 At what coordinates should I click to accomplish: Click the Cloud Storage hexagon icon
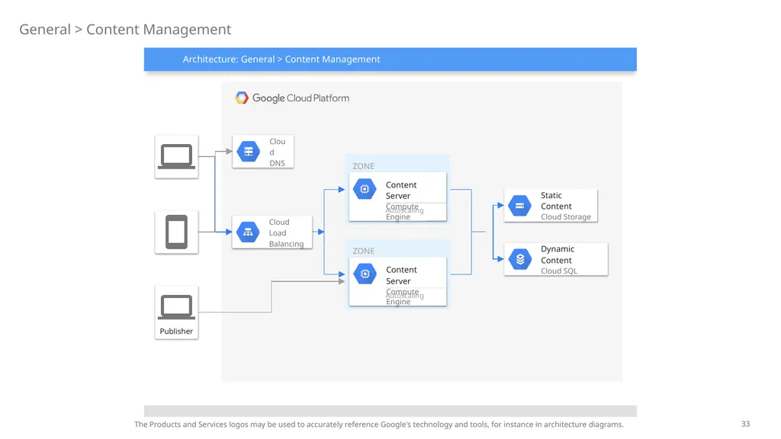pos(519,206)
